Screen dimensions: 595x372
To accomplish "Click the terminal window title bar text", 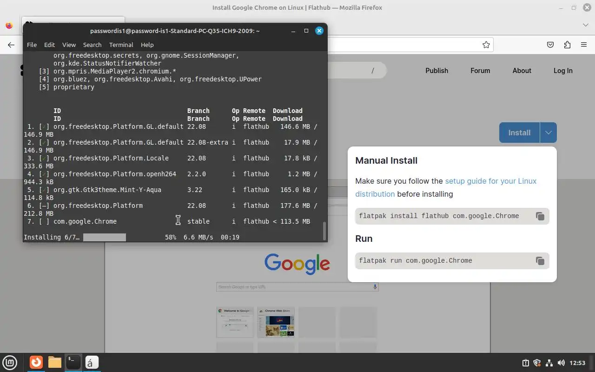I will [x=175, y=31].
